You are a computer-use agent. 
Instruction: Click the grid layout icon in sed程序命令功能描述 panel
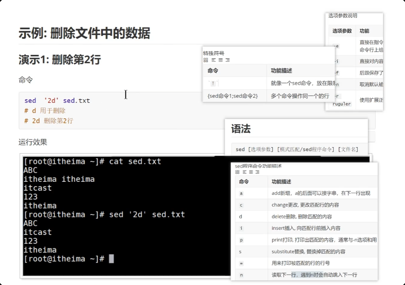point(237,172)
